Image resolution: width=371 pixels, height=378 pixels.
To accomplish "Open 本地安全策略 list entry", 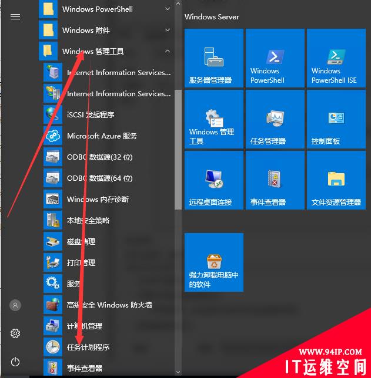I will click(x=109, y=220).
